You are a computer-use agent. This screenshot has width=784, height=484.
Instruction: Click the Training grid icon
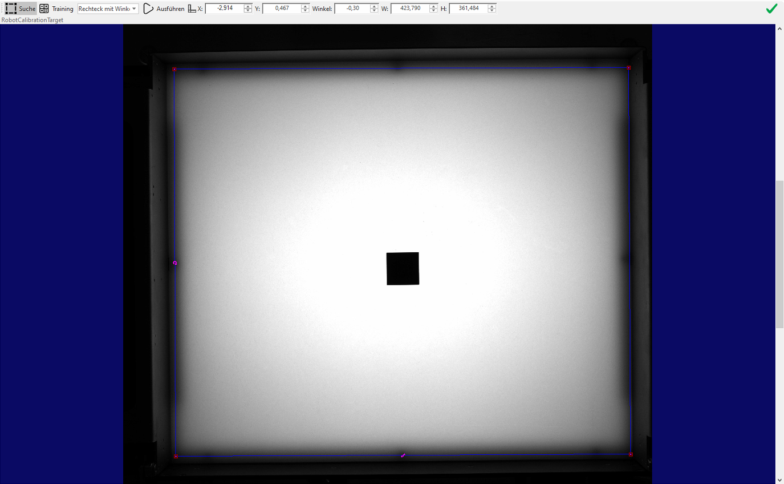44,9
